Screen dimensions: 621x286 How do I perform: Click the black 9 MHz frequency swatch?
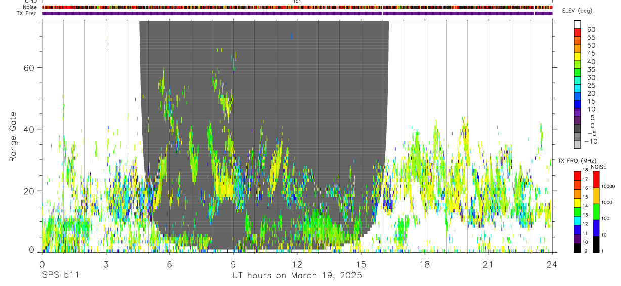pos(578,248)
